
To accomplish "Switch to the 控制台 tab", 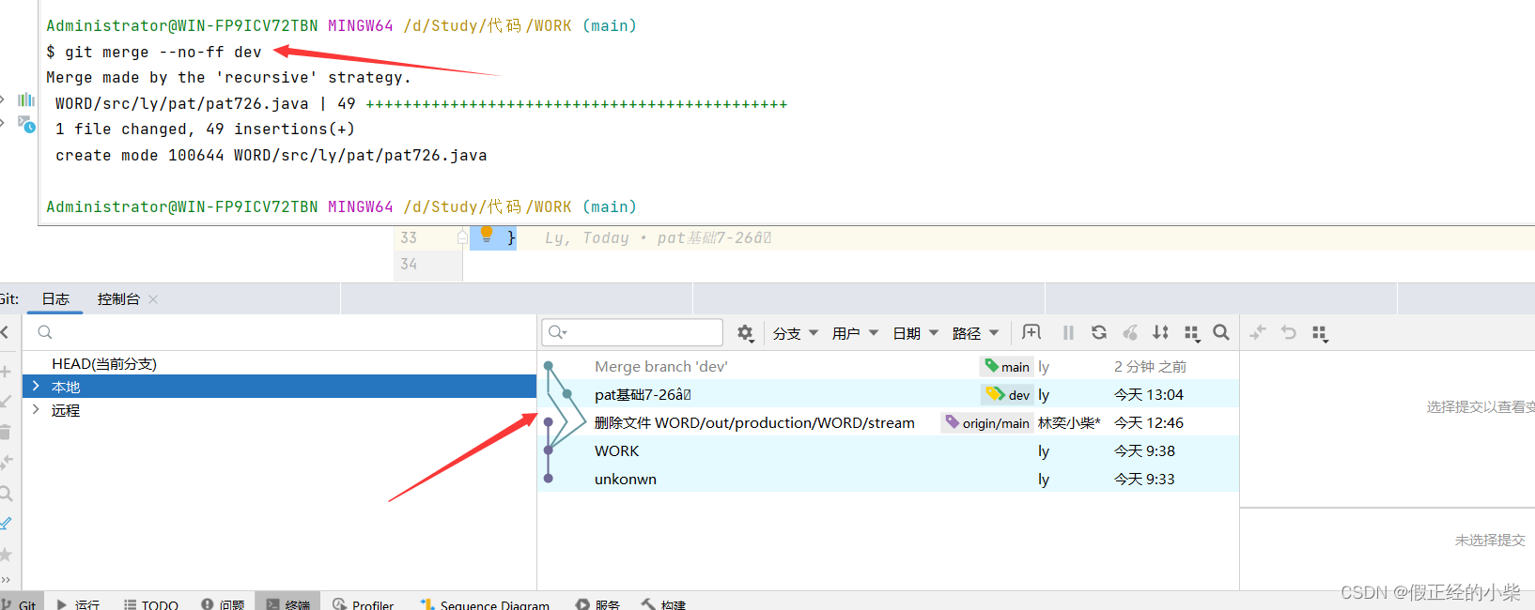I will (x=118, y=299).
